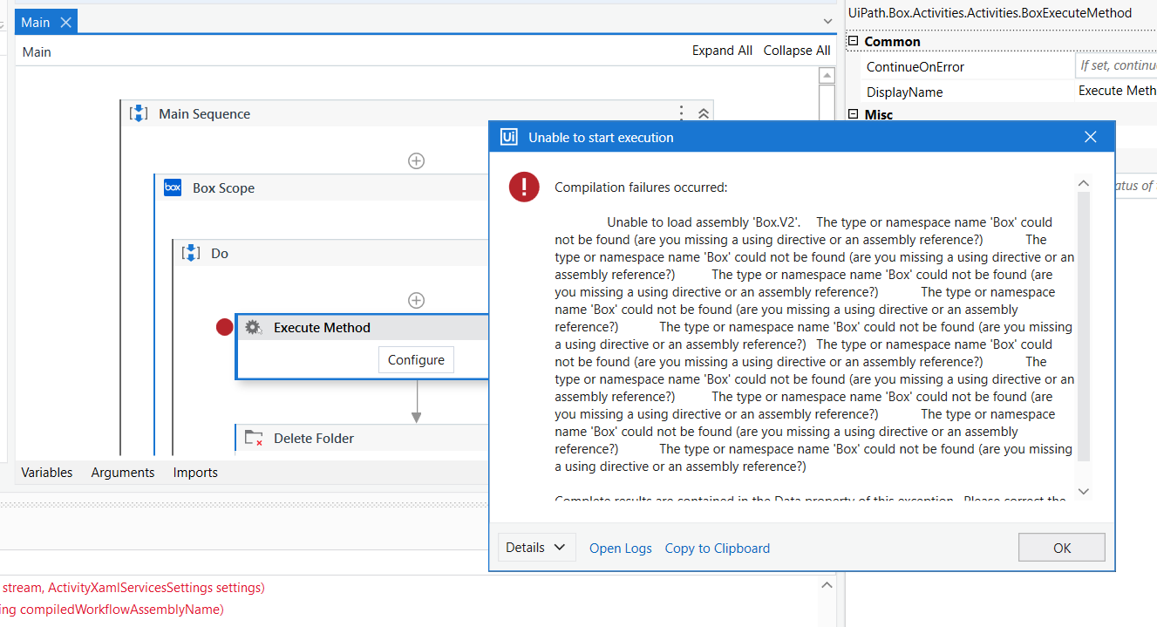Image resolution: width=1157 pixels, height=627 pixels.
Task: Click the Box Scope activity icon
Action: (173, 187)
